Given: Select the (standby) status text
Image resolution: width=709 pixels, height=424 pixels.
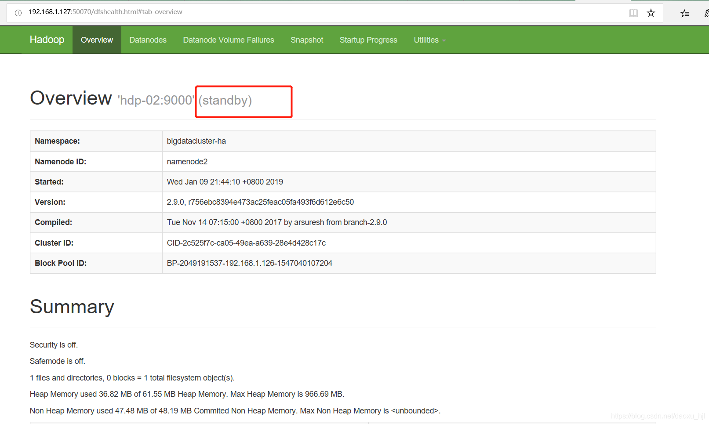Looking at the screenshot, I should [225, 101].
